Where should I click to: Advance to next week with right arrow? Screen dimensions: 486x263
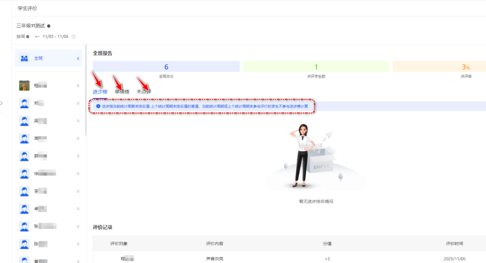tap(73, 36)
